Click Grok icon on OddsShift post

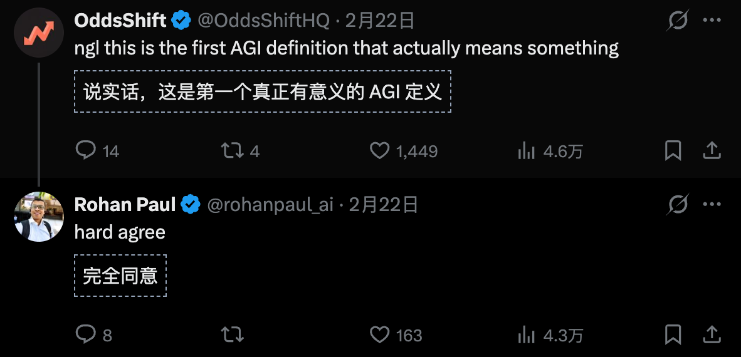(677, 21)
